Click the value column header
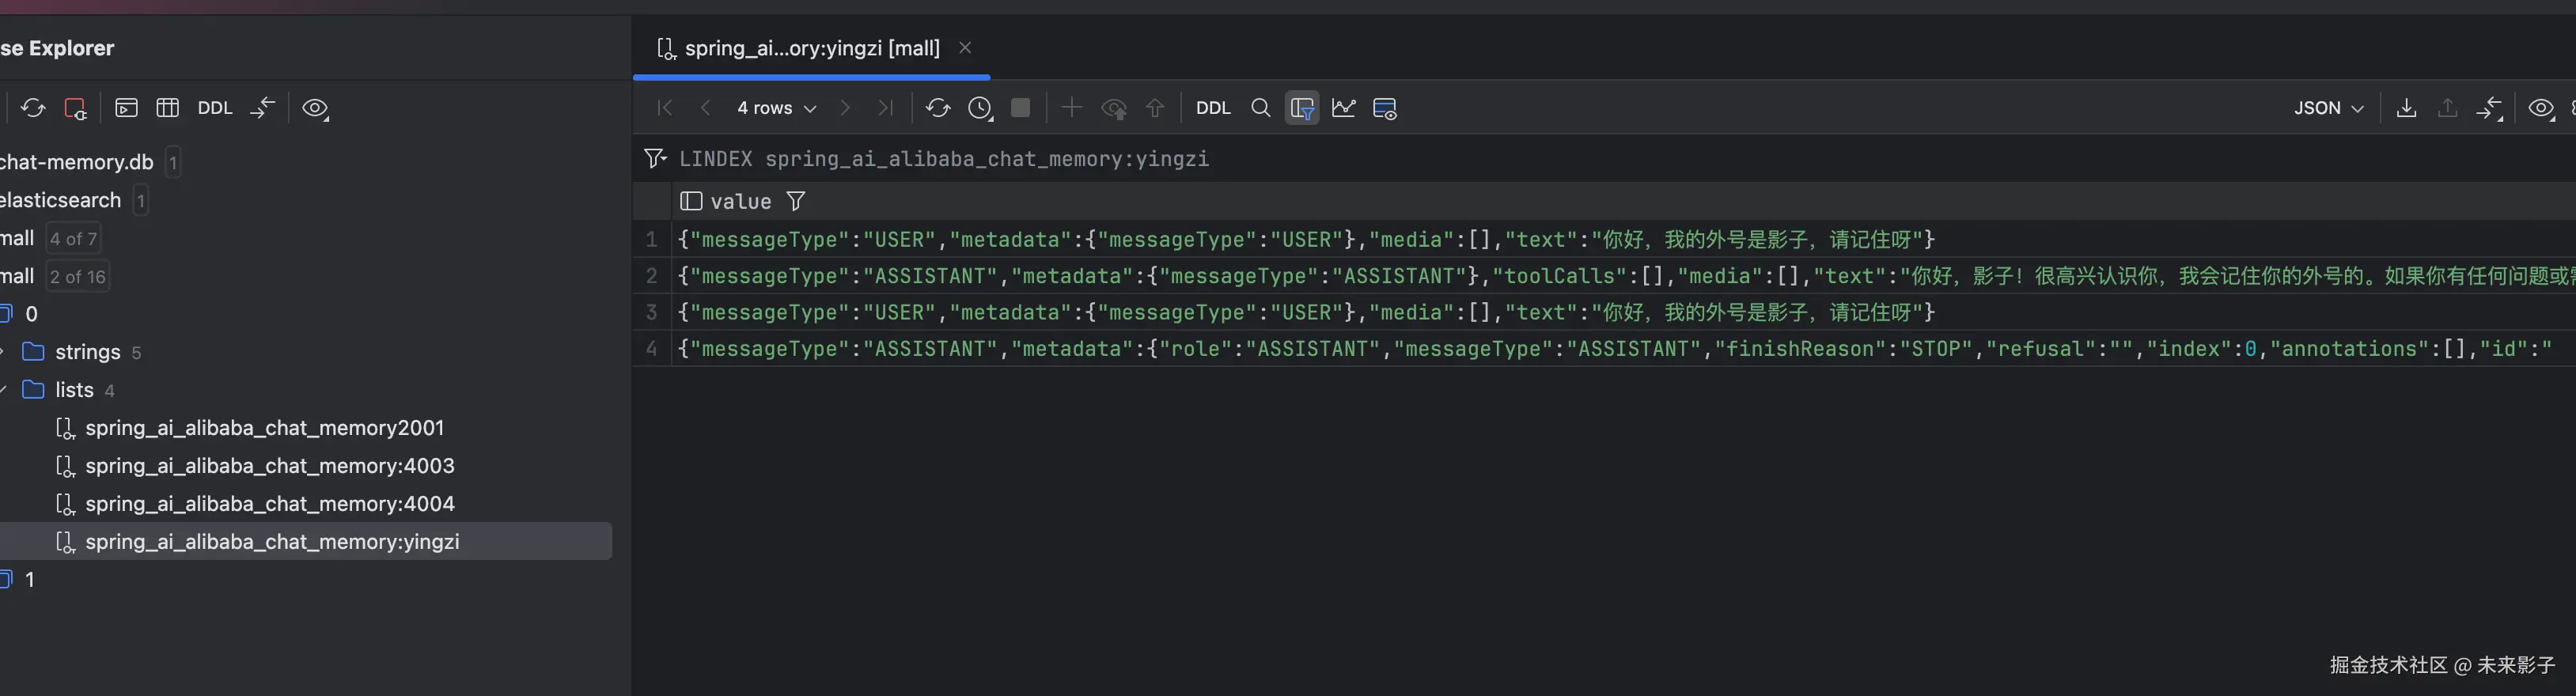The width and height of the screenshot is (2576, 696). click(741, 201)
